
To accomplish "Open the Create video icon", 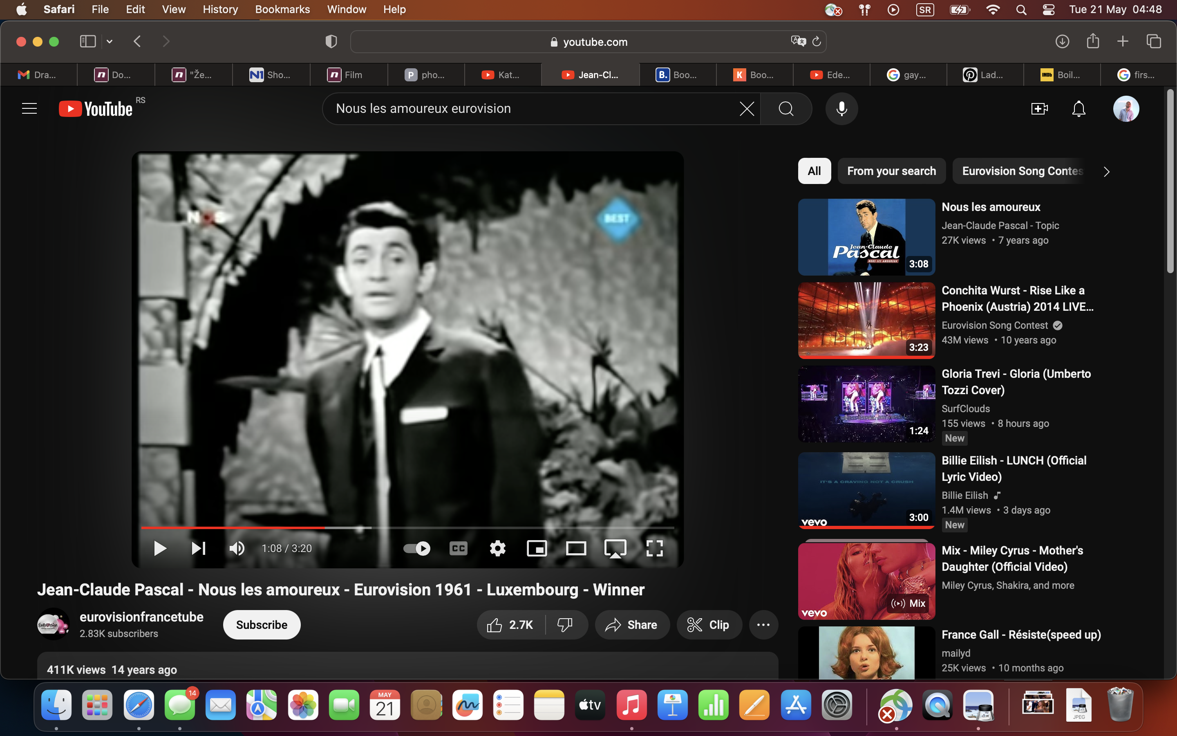I will coord(1039,108).
